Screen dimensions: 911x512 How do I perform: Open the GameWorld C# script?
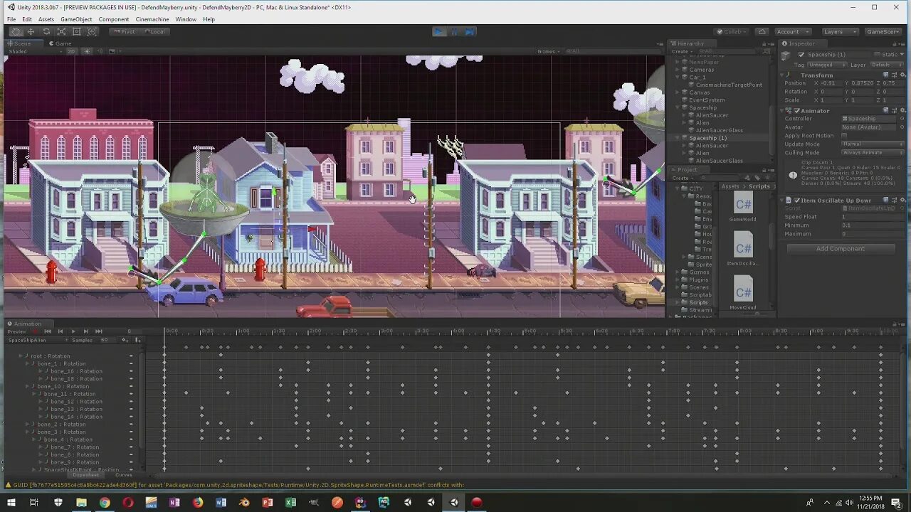[x=743, y=206]
